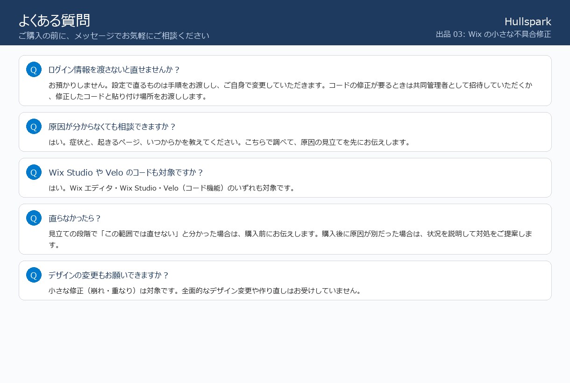Click the よくある質問 page heading
Viewport: 570px width, 383px height.
pyautogui.click(x=54, y=20)
